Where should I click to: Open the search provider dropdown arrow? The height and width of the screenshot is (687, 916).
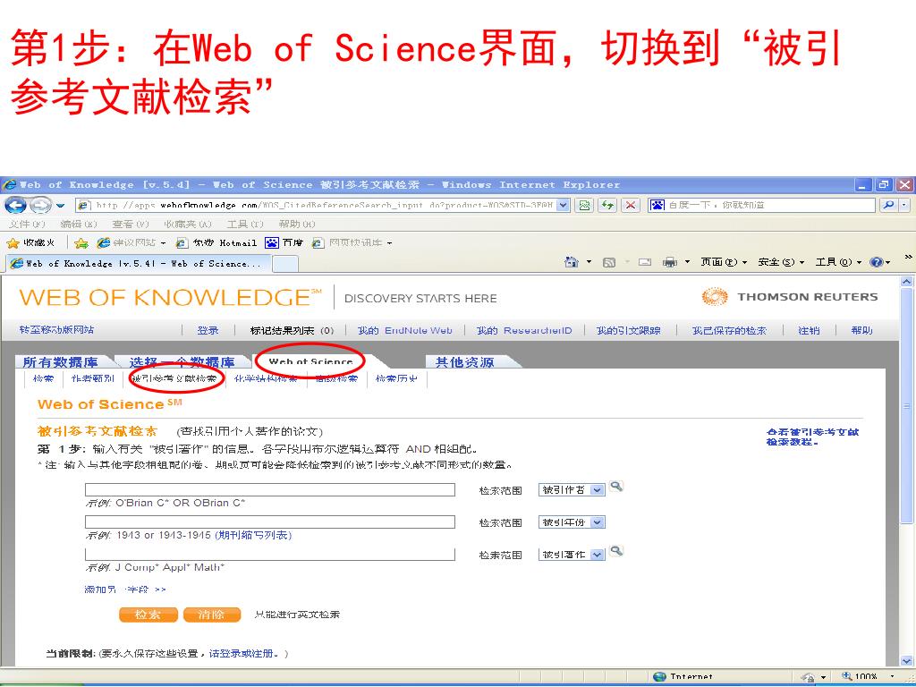click(x=904, y=205)
